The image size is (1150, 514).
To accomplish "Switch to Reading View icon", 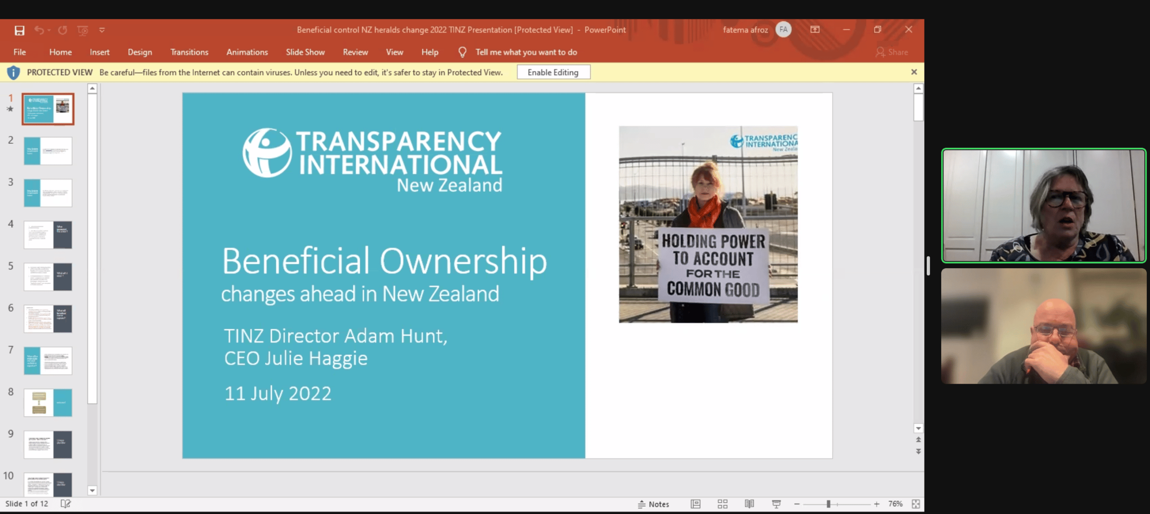I will (749, 504).
